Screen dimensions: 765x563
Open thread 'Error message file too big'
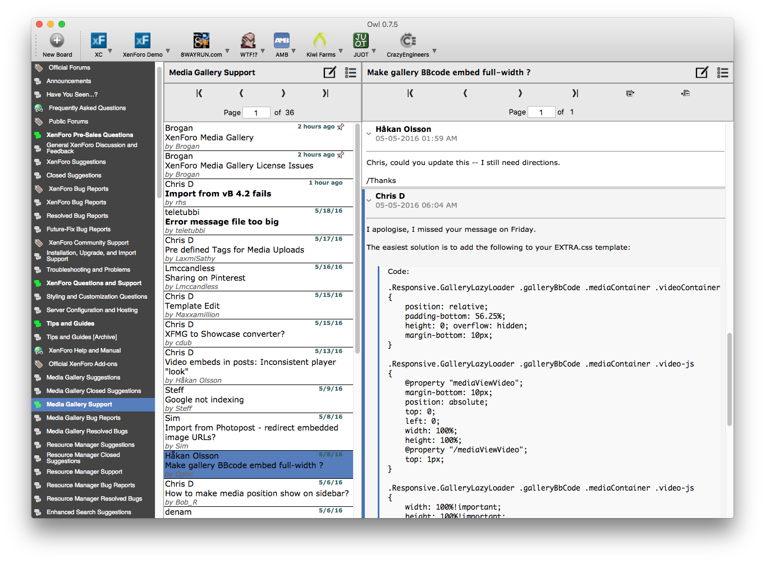(x=259, y=221)
